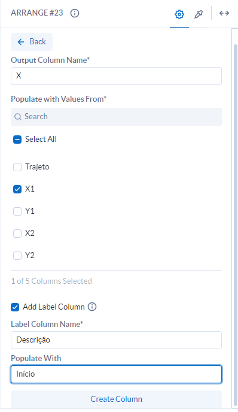Image resolution: width=238 pixels, height=412 pixels.
Task: Select the Y2 column checkbox
Action: (17, 256)
